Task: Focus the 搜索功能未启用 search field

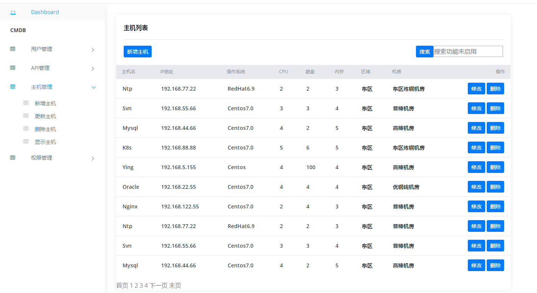Action: click(x=468, y=51)
